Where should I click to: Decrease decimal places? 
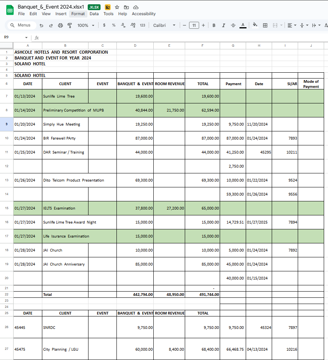pos(123,25)
